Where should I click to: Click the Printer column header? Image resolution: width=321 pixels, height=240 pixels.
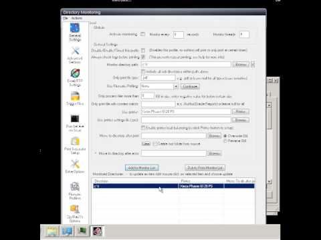(201, 181)
